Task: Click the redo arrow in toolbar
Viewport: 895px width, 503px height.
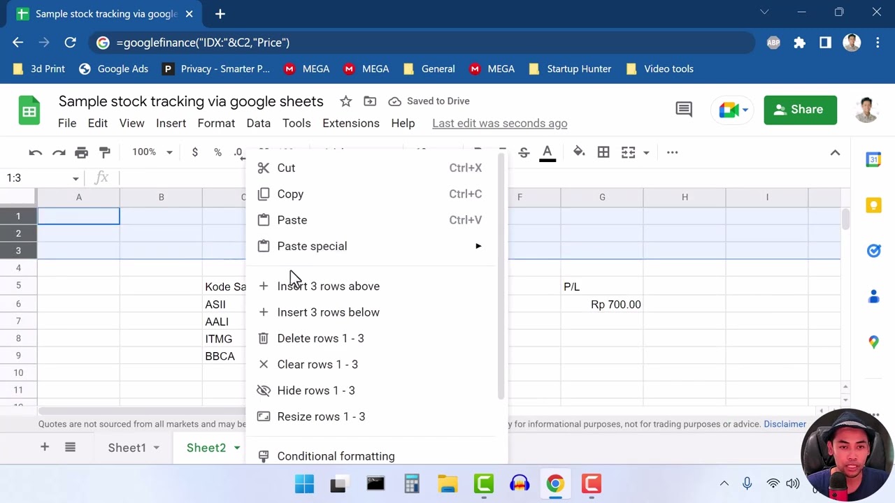Action: [x=59, y=152]
